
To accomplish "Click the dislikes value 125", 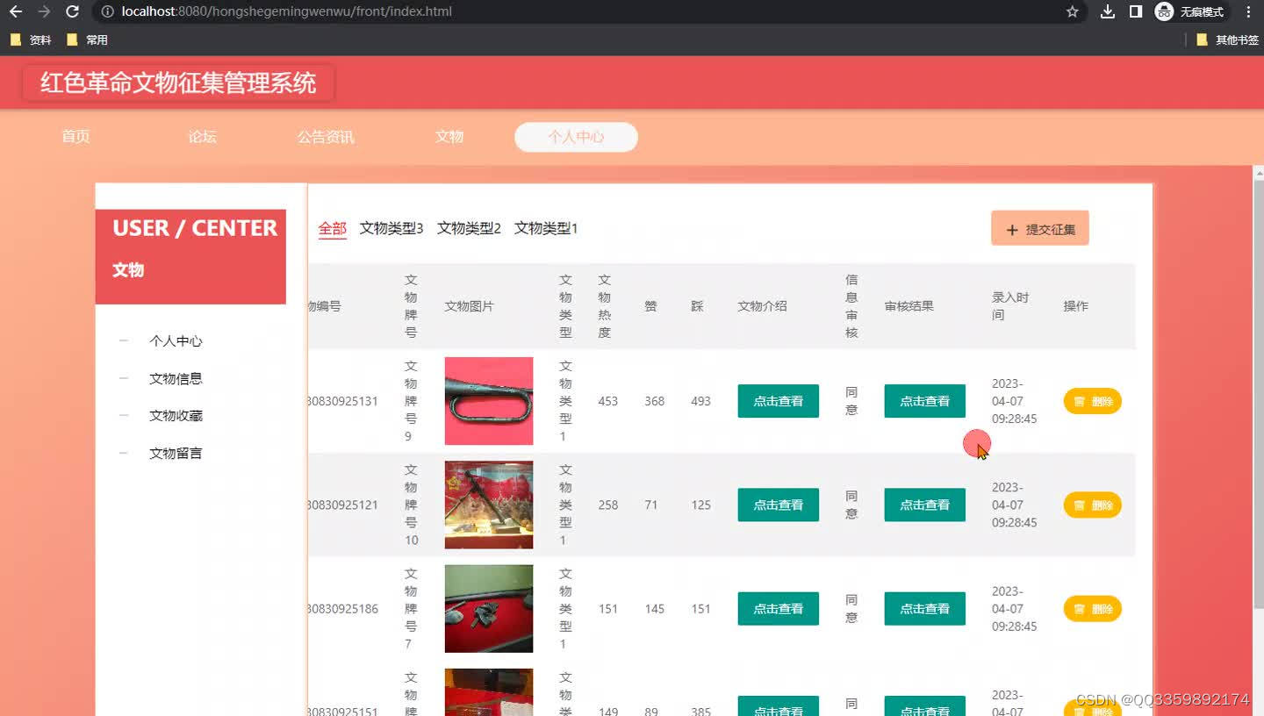I will click(700, 505).
